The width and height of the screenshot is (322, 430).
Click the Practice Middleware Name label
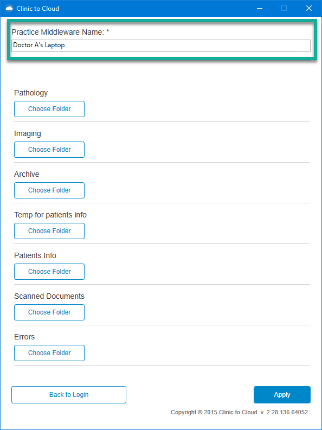tap(60, 32)
